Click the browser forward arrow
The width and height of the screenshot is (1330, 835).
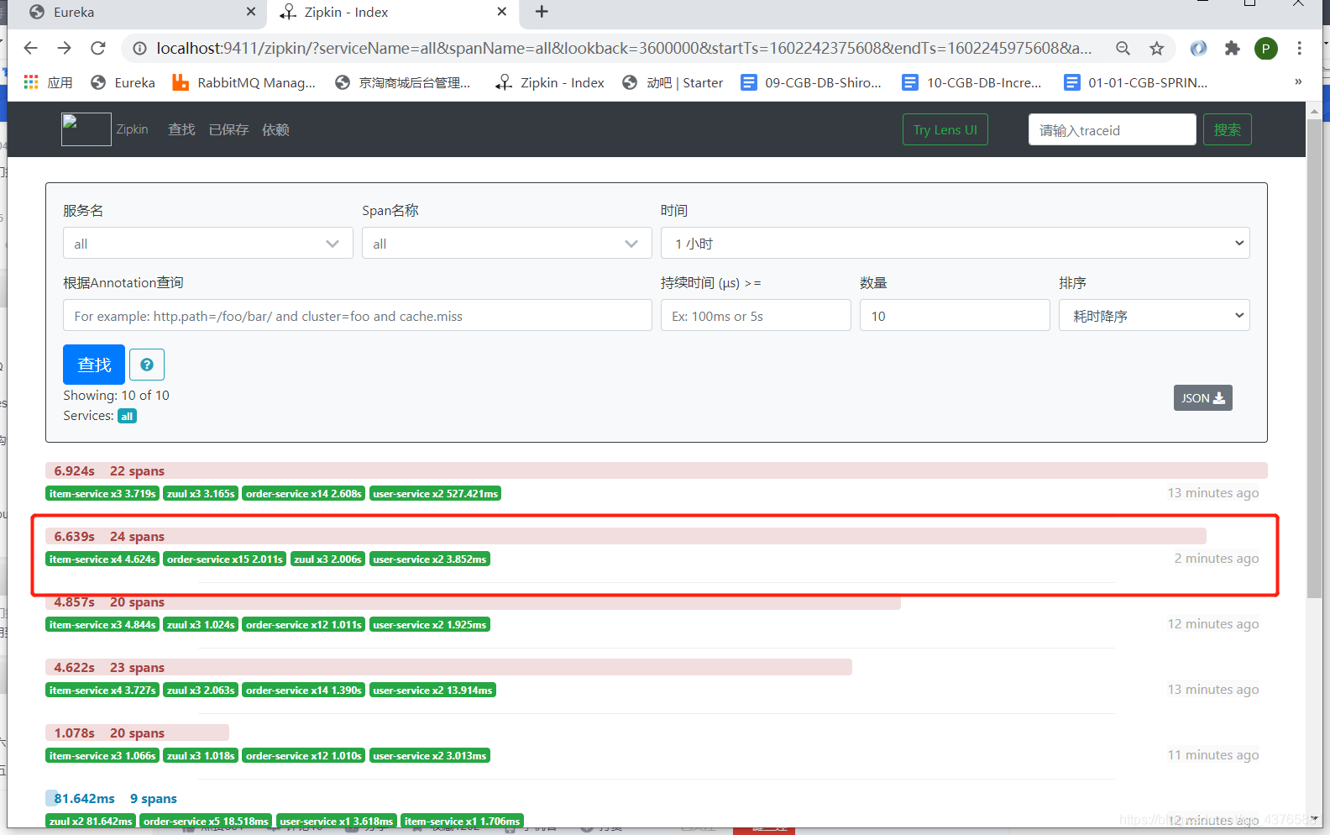[65, 48]
